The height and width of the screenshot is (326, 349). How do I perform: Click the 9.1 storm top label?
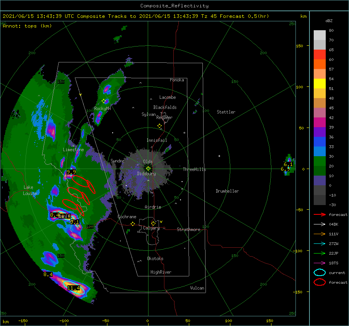[74, 222]
